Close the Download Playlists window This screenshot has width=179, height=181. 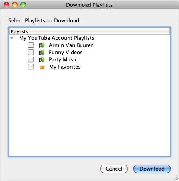(6, 5)
